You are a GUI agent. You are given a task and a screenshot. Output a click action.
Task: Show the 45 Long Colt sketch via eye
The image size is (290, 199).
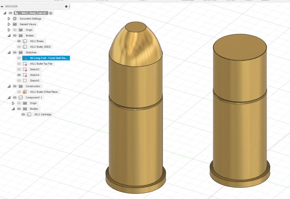pos(19,58)
